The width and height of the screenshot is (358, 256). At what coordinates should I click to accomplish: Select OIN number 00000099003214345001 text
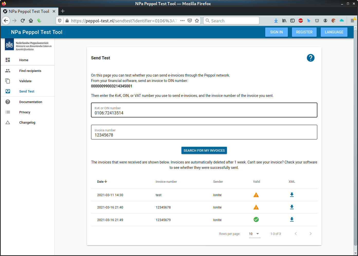112,86
